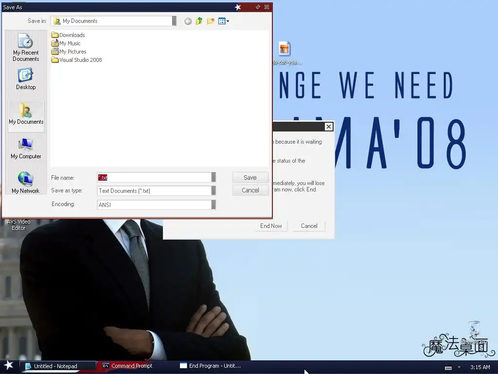498x374 pixels.
Task: Open the Recycle Bin desktop icon
Action: (x=474, y=332)
